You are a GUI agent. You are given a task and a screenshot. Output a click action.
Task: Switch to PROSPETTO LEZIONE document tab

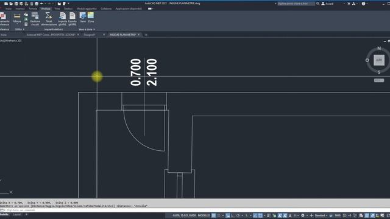click(x=51, y=35)
